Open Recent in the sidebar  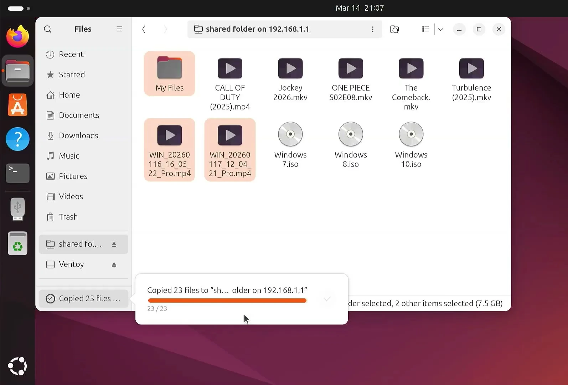(x=83, y=55)
